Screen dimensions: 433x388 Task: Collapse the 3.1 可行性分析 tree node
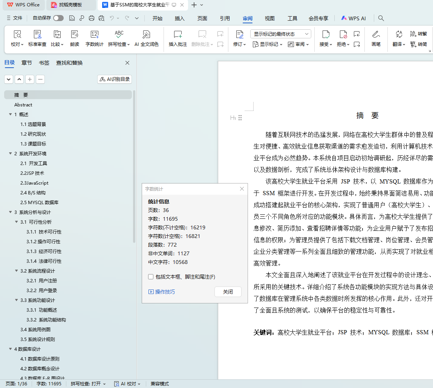pyautogui.click(x=17, y=222)
